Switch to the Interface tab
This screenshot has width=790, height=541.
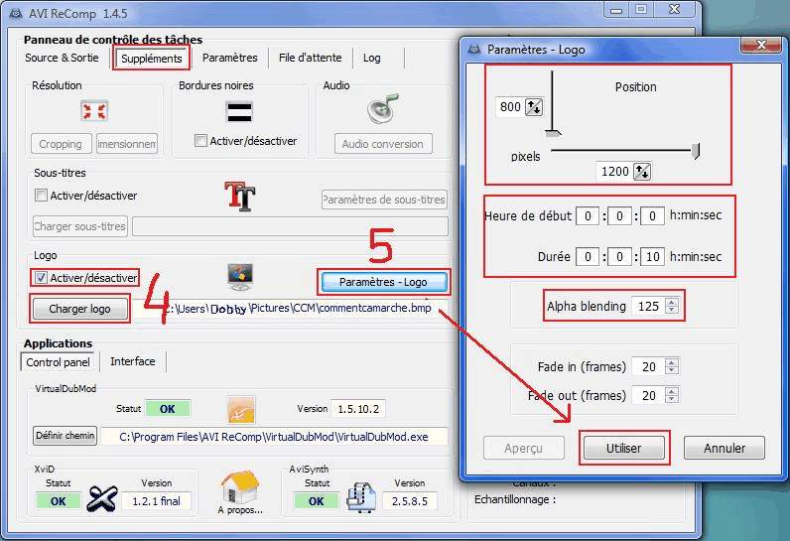click(133, 361)
